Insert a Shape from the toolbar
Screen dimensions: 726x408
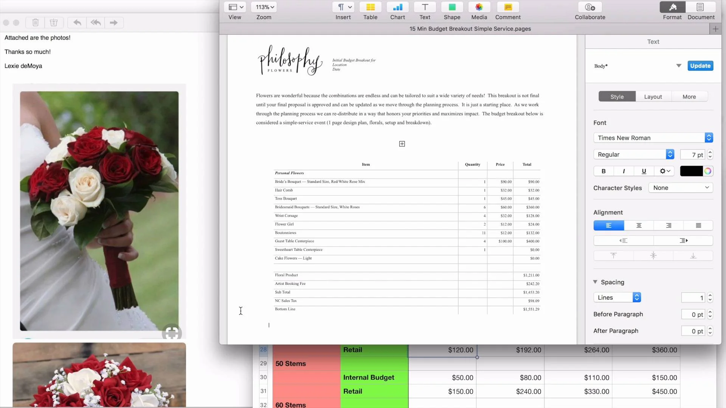point(452,8)
